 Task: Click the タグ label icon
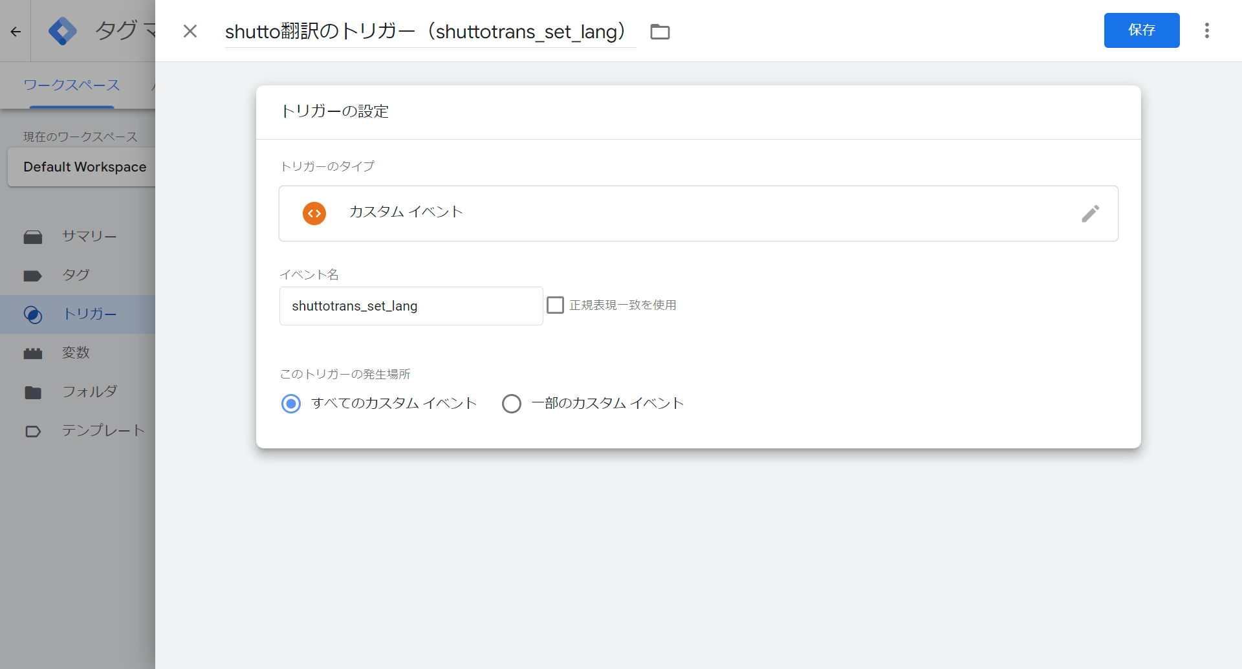pos(33,276)
